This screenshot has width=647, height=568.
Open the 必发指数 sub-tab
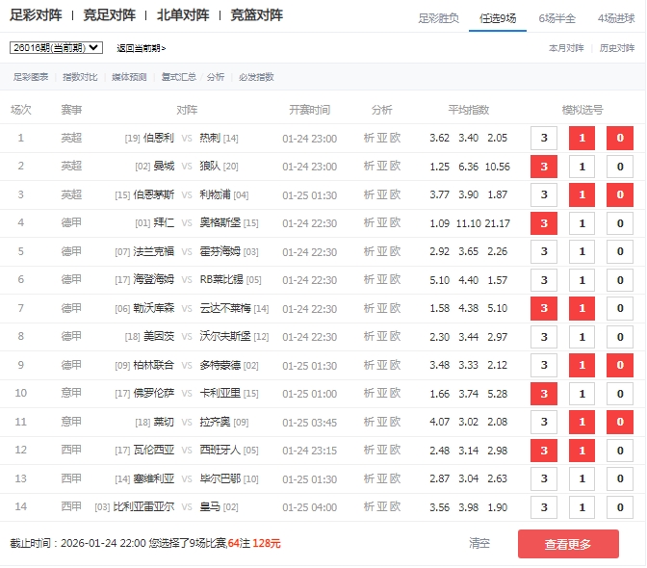(256, 77)
